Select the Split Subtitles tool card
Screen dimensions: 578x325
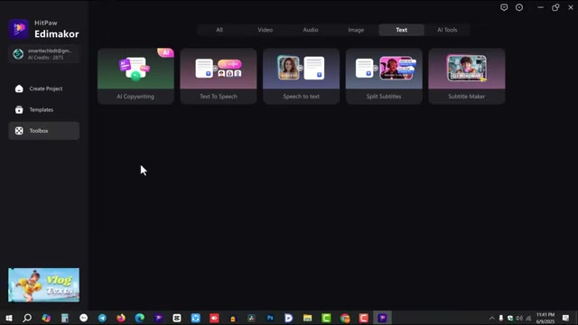click(384, 76)
